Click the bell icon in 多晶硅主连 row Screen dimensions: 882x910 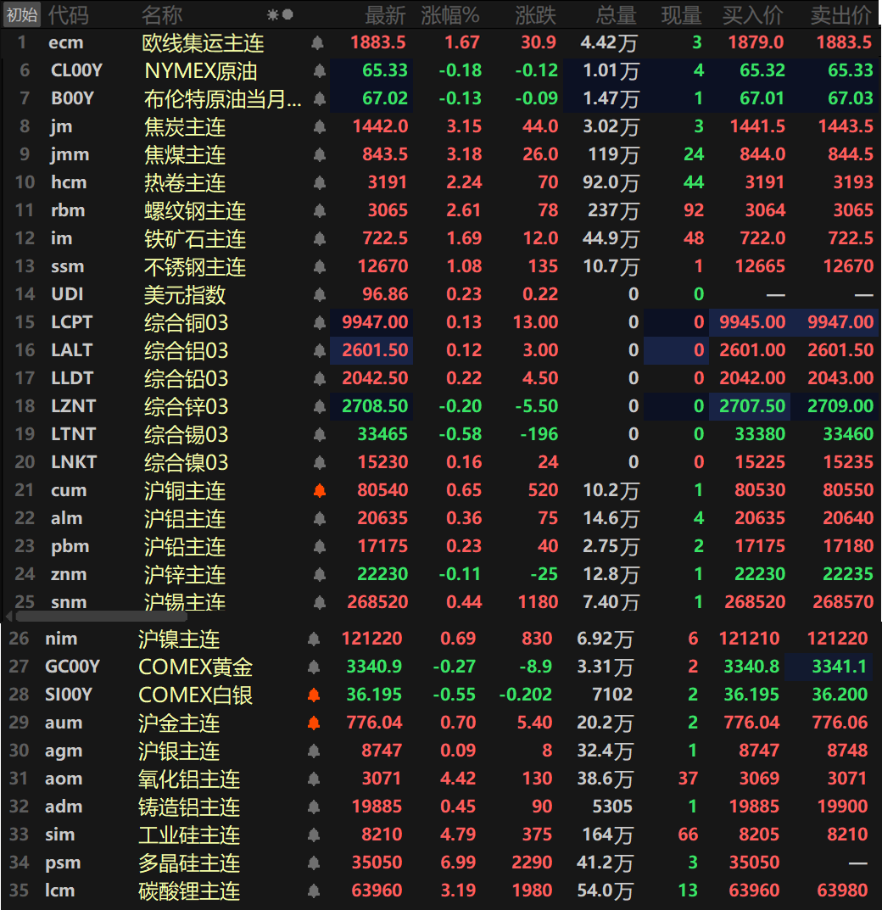point(314,863)
